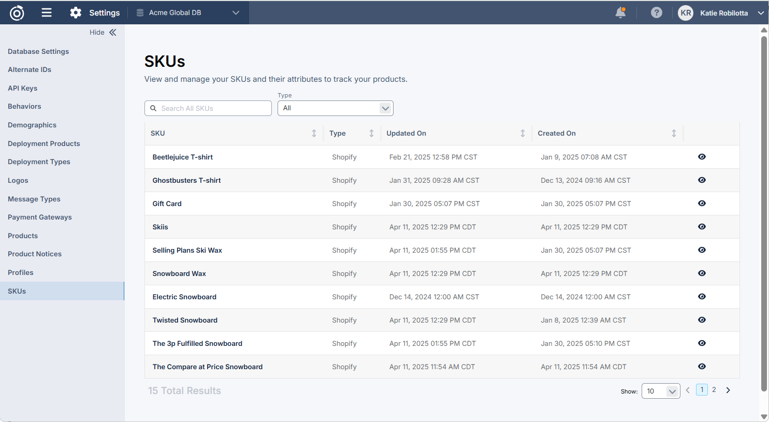
Task: View the Beetlejuice T-shirt eye icon
Action: (702, 157)
